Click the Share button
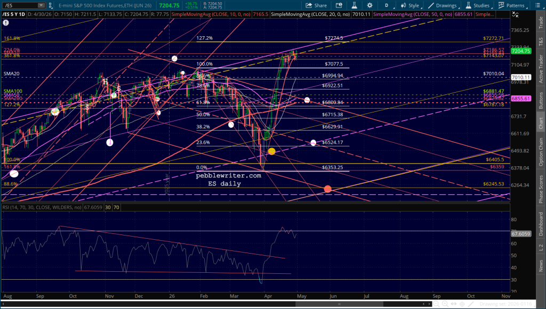This screenshot has width=546, height=309. tap(316, 5)
